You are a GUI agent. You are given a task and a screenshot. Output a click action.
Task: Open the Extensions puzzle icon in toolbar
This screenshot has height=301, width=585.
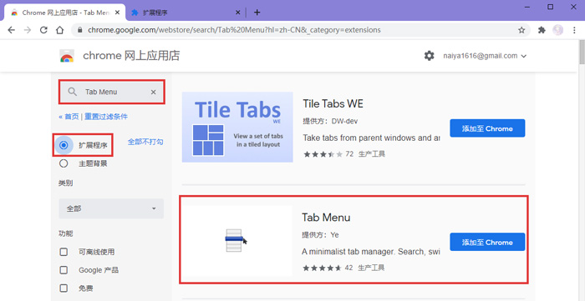tap(542, 30)
